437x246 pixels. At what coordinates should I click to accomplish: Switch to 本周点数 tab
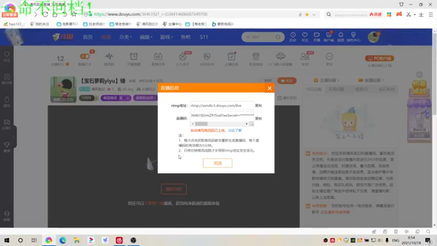click(336, 89)
